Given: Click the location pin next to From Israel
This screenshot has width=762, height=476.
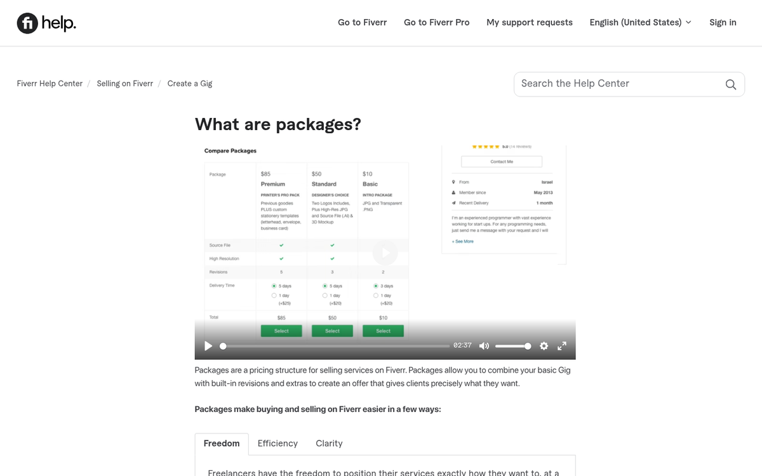Looking at the screenshot, I should [452, 182].
